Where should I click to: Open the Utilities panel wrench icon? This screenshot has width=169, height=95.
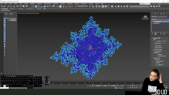167,14
